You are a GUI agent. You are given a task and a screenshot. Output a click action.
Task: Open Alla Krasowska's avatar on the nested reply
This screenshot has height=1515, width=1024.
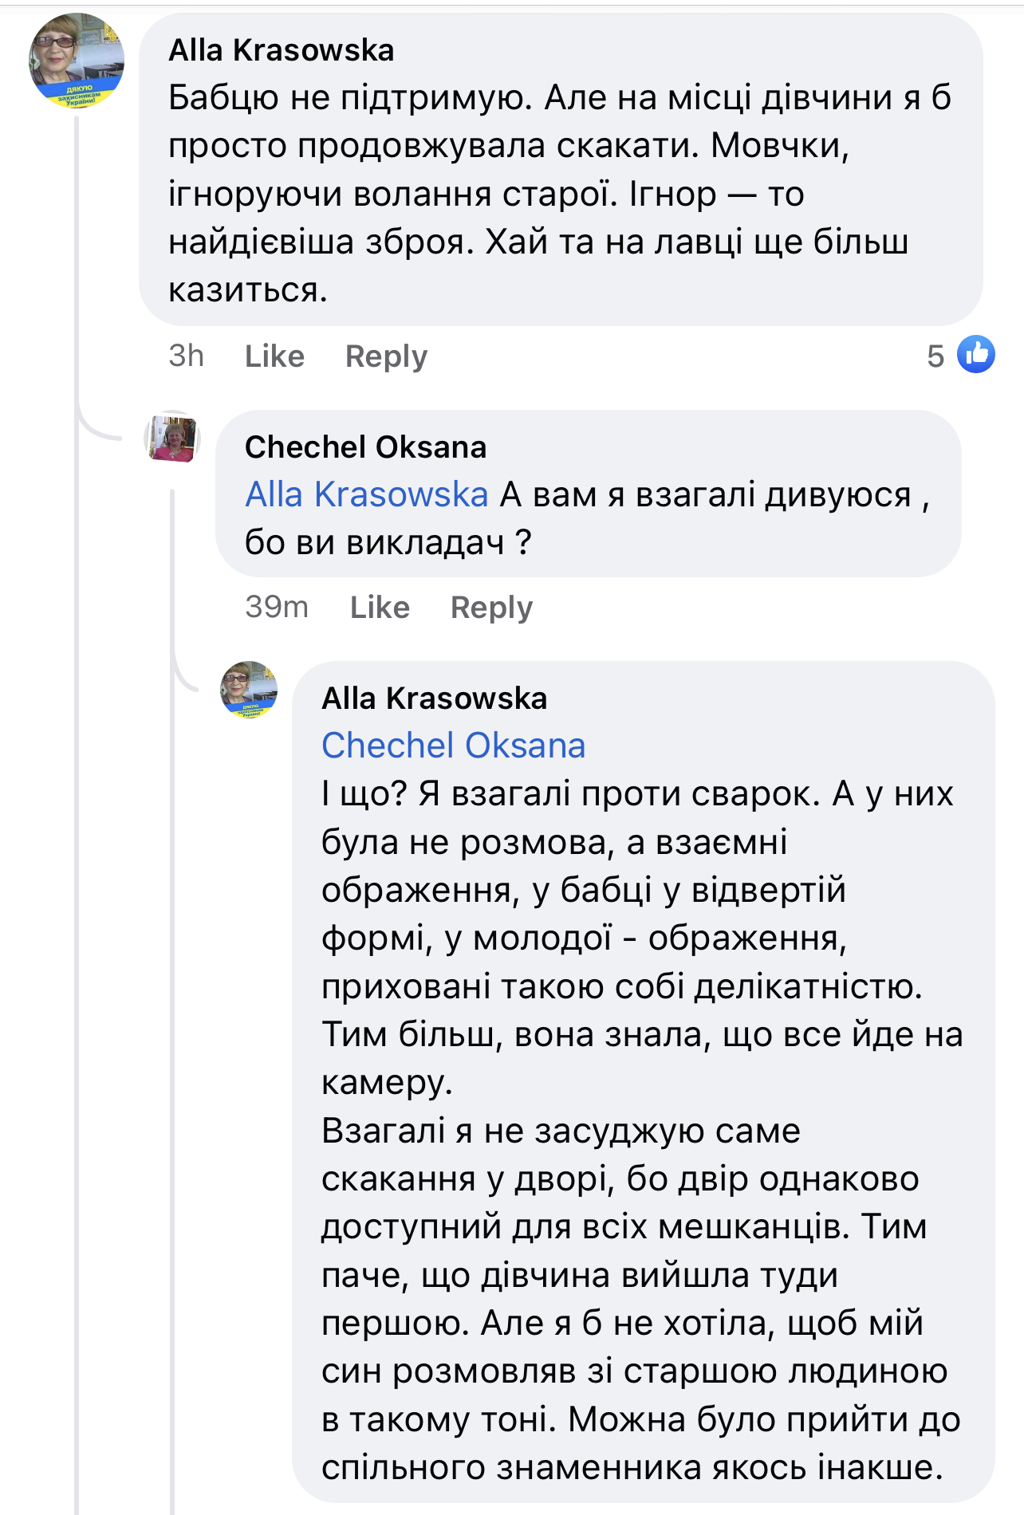click(249, 689)
